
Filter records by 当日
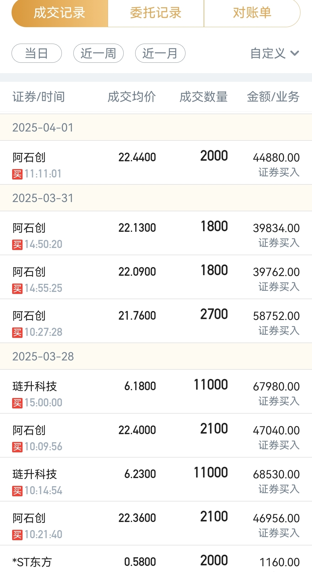click(37, 53)
